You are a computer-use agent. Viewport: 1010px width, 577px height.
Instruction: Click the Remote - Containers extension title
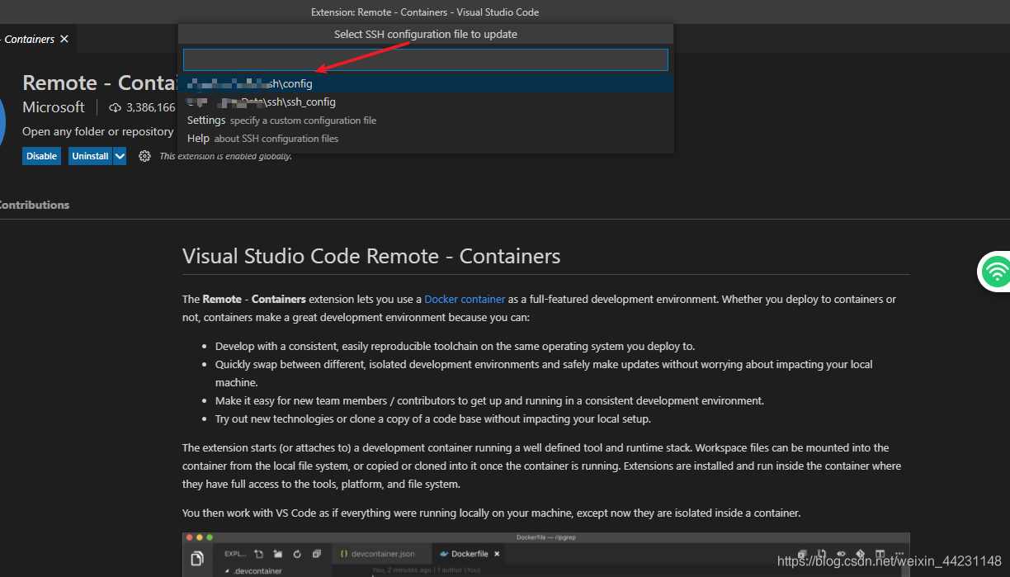pyautogui.click(x=101, y=83)
